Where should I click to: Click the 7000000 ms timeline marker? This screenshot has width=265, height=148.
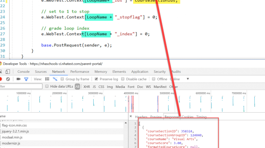pyautogui.click(x=239, y=93)
